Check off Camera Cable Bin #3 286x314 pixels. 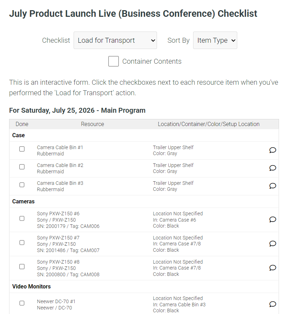(x=22, y=184)
